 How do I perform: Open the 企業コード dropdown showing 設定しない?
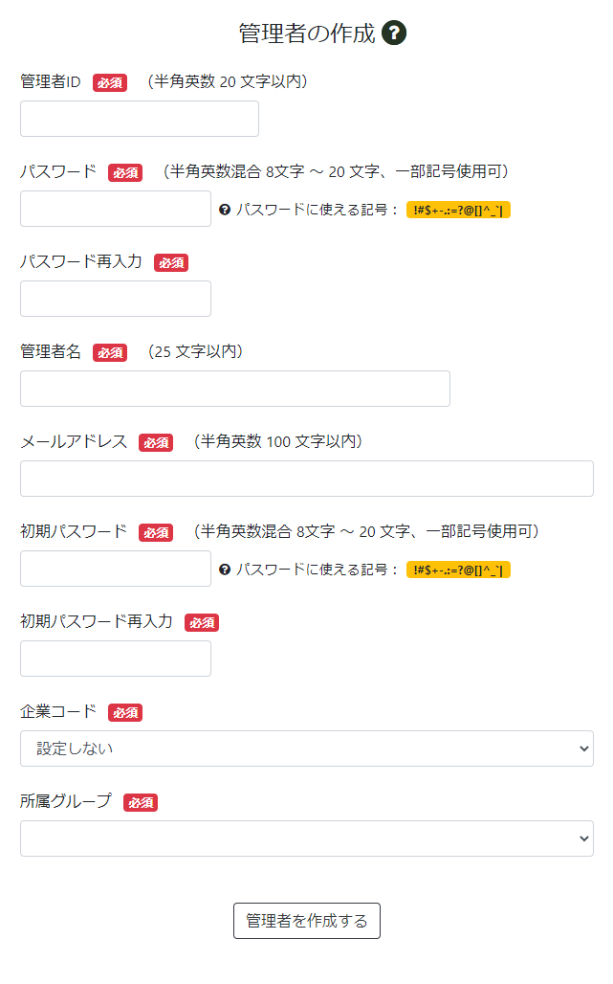pyautogui.click(x=307, y=749)
